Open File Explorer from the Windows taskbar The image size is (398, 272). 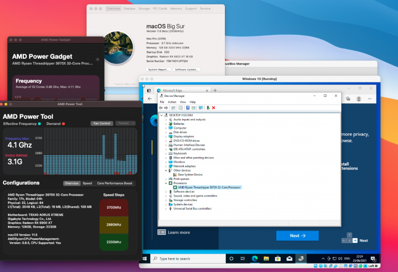(266, 259)
